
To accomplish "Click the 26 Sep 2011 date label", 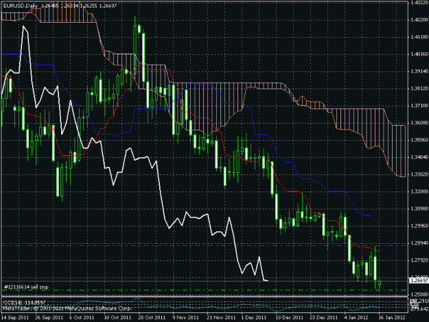I will pyautogui.click(x=49, y=318).
